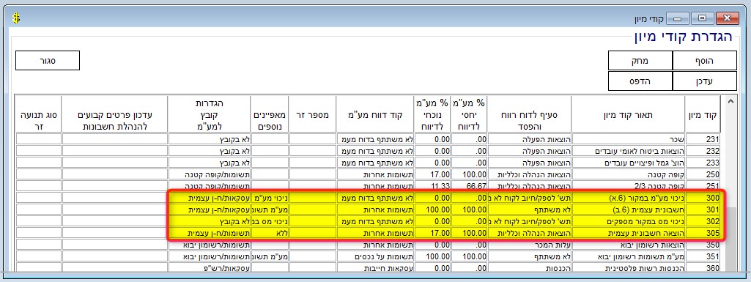The height and width of the screenshot is (282, 751).
Task: Select row with code 351
Action: pos(369,256)
